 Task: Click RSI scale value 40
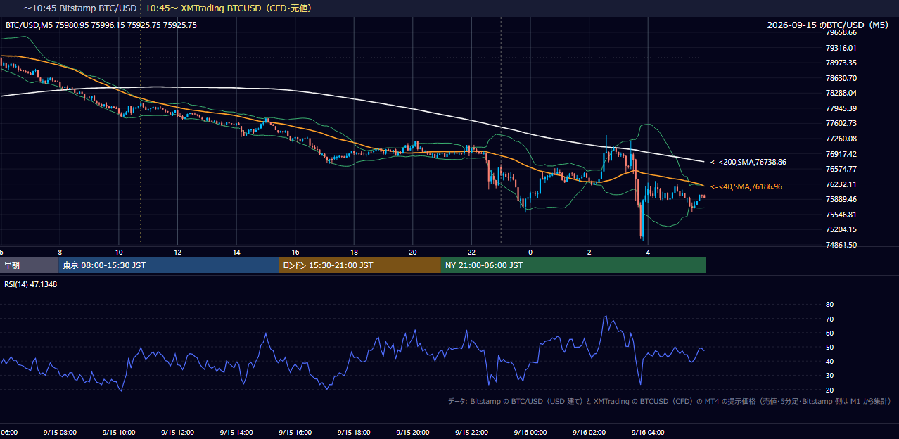click(x=829, y=362)
